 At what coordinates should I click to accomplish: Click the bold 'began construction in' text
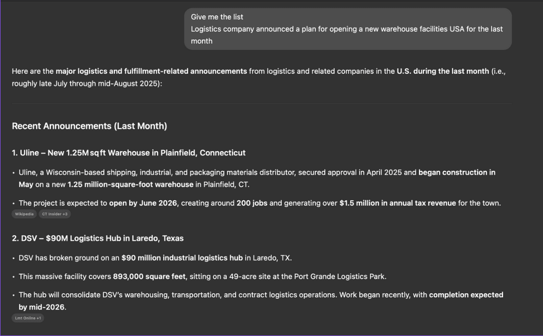457,173
